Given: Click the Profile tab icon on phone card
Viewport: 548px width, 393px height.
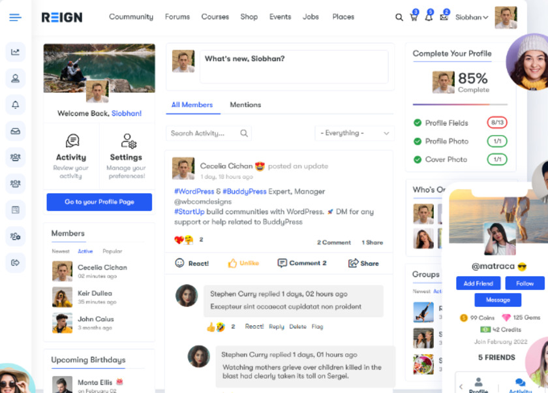Looking at the screenshot, I should pyautogui.click(x=478, y=382).
